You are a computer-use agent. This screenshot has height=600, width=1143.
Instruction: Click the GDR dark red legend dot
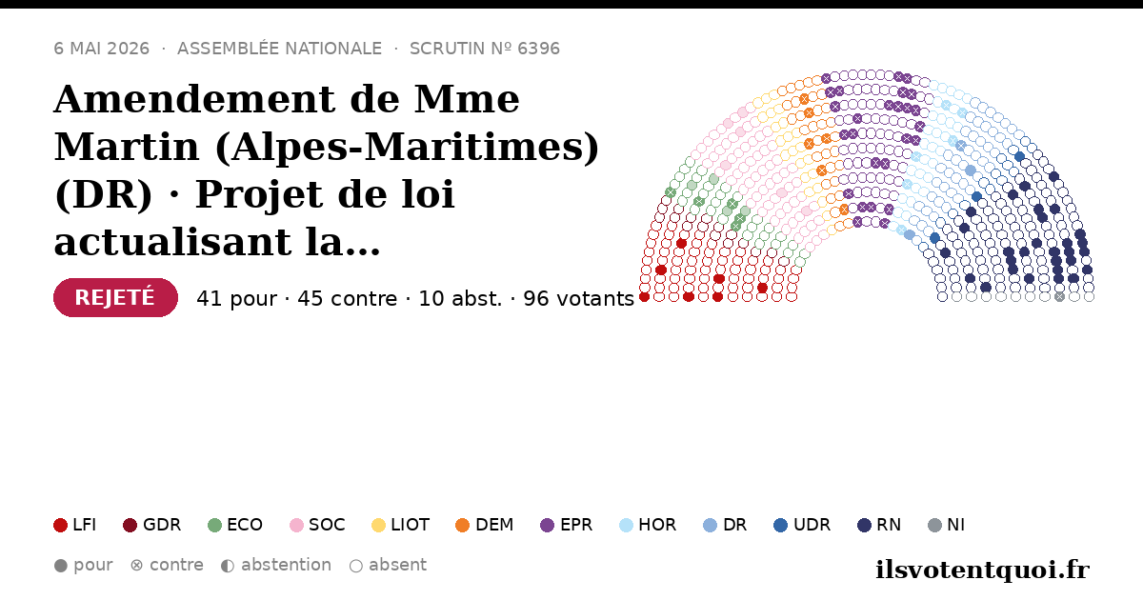point(130,525)
